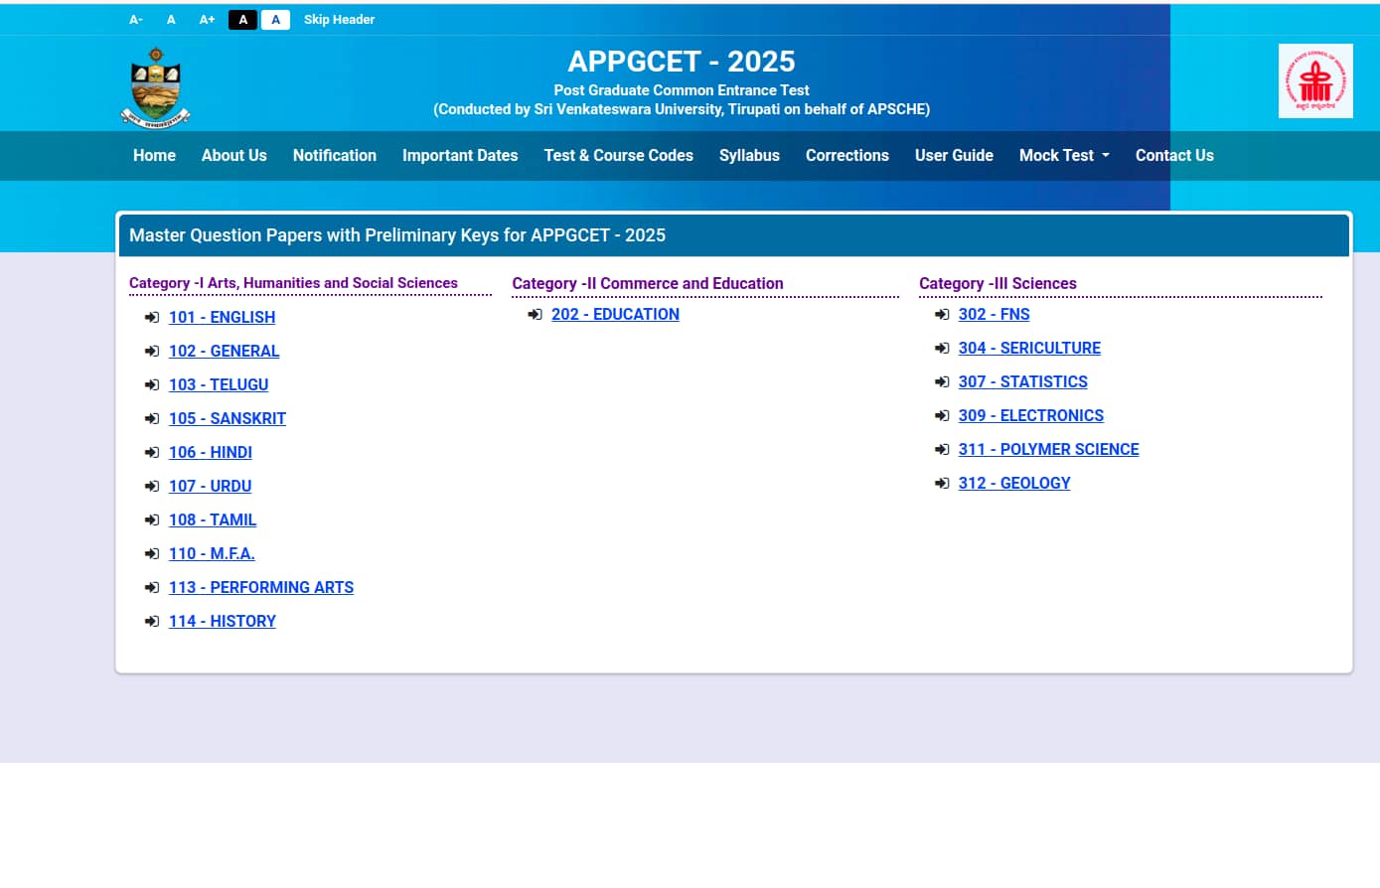Reset font size with plain A button
This screenshot has height=888, width=1380.
(171, 20)
